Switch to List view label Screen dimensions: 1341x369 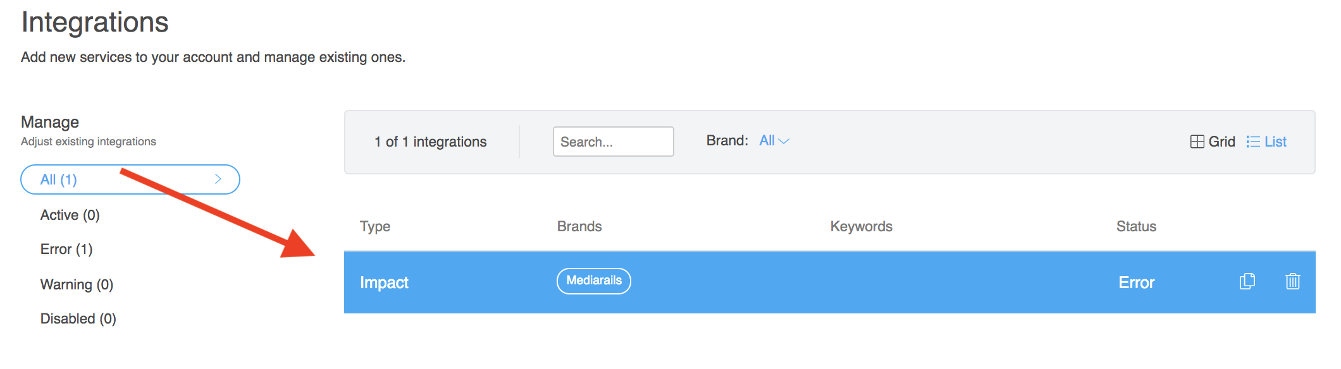coord(1275,142)
